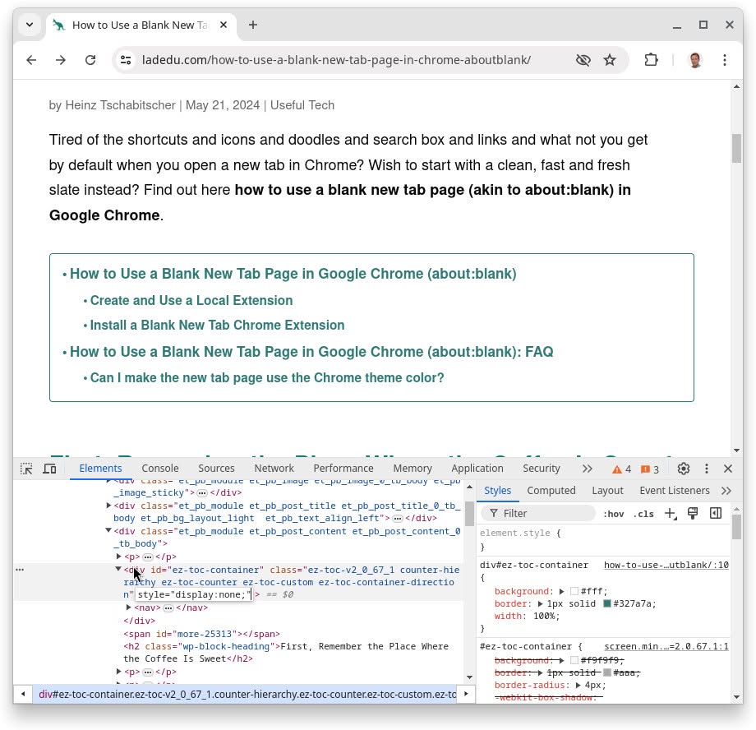Bookmark this page with the star
This screenshot has height=730, width=756.
pyautogui.click(x=610, y=60)
